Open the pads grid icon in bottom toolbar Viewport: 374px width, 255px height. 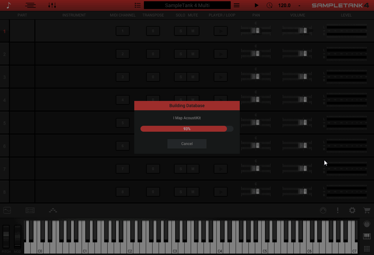coord(30,210)
